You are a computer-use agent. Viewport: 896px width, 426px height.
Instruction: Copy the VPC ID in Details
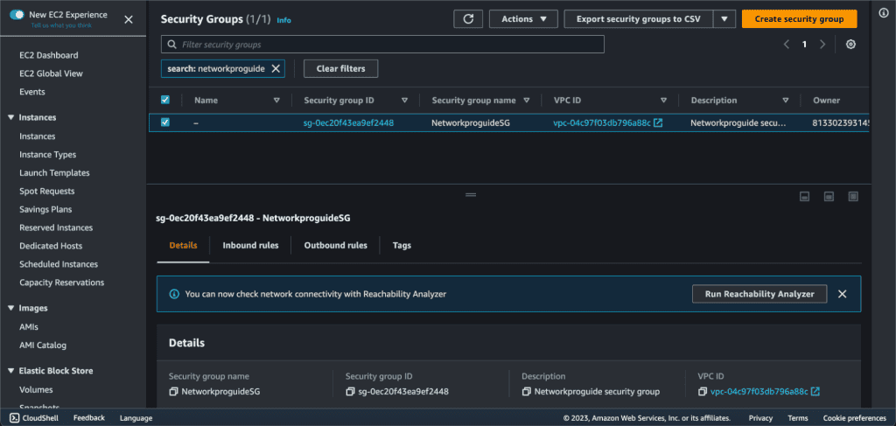point(703,392)
